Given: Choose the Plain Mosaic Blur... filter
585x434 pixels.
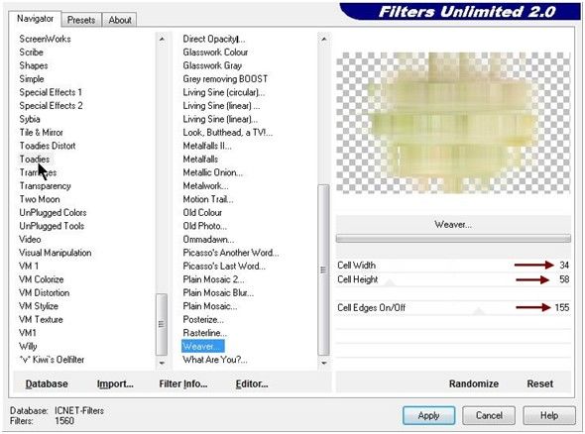Looking at the screenshot, I should coord(218,292).
